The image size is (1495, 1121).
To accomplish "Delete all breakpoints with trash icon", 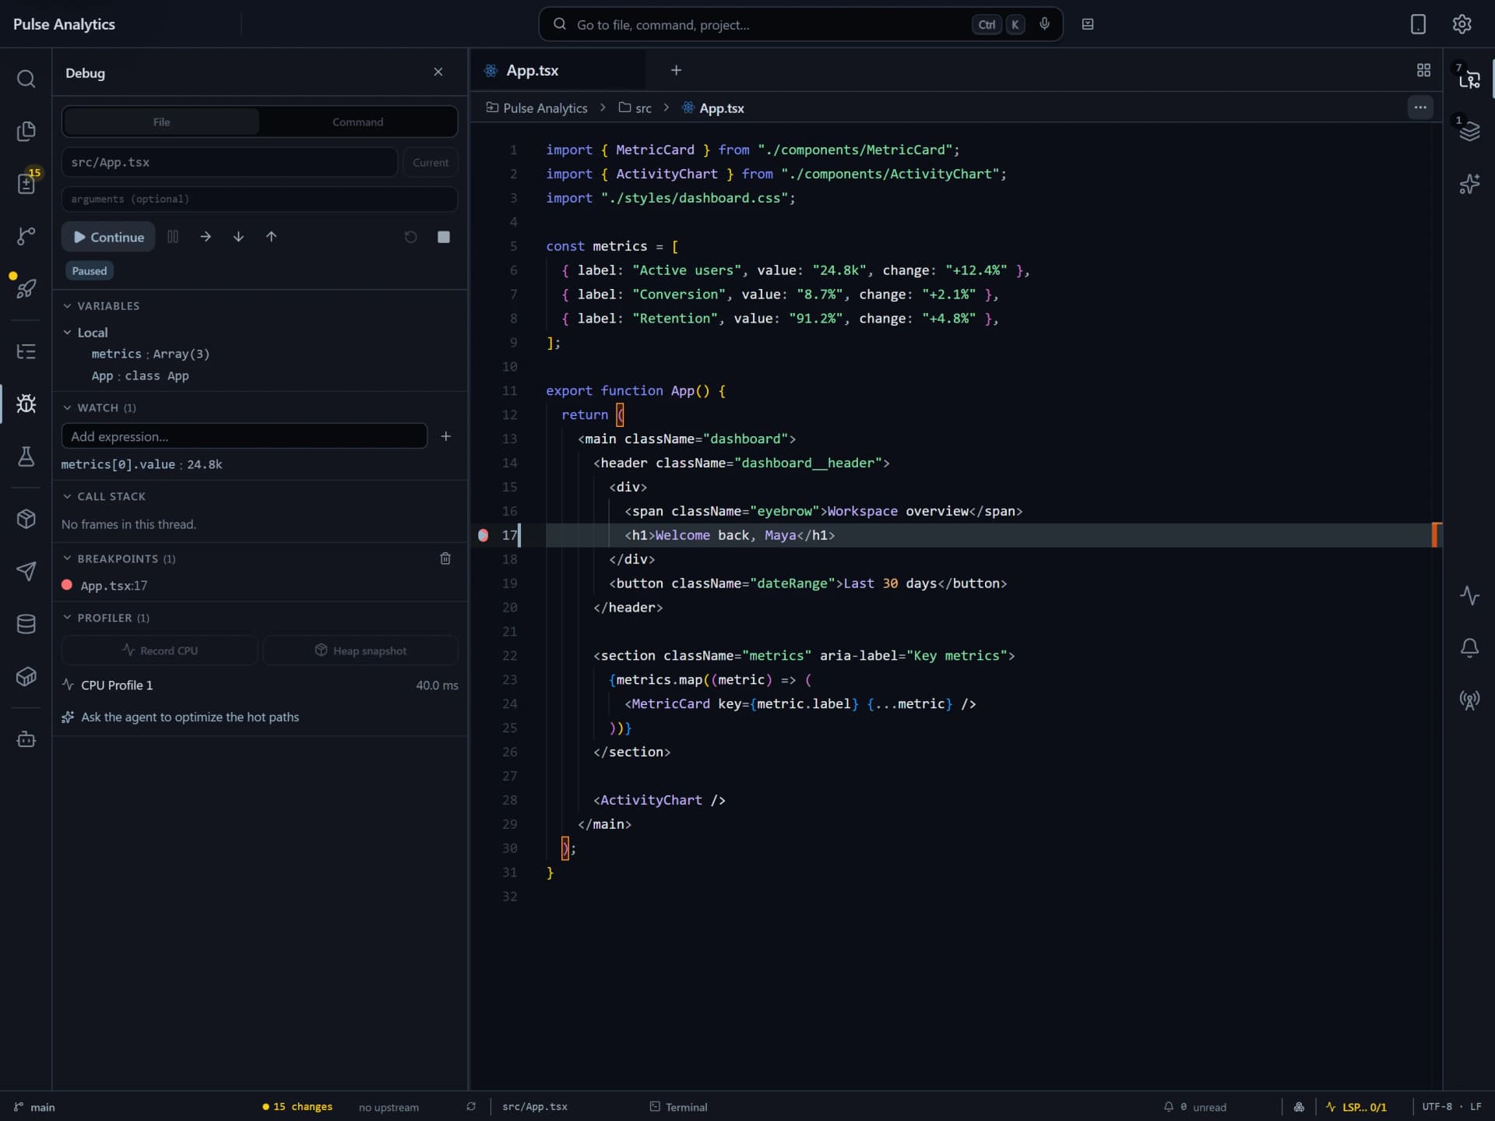I will 445,559.
